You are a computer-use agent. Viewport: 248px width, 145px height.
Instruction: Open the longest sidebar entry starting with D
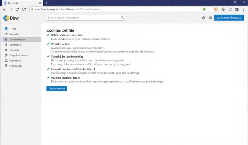[x=19, y=55]
